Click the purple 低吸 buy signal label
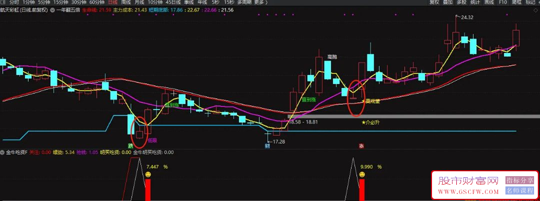540x201 pixels. 153,140
